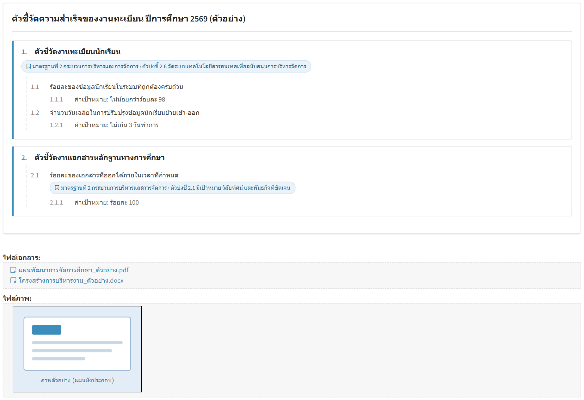Select heading ตัวชี้วัดงานเอกสารหลักฐานทางการศึกษา
This screenshot has height=400, width=584.
(100, 157)
